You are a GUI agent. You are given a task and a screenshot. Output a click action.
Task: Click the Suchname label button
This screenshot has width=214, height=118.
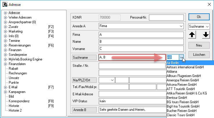(84, 57)
